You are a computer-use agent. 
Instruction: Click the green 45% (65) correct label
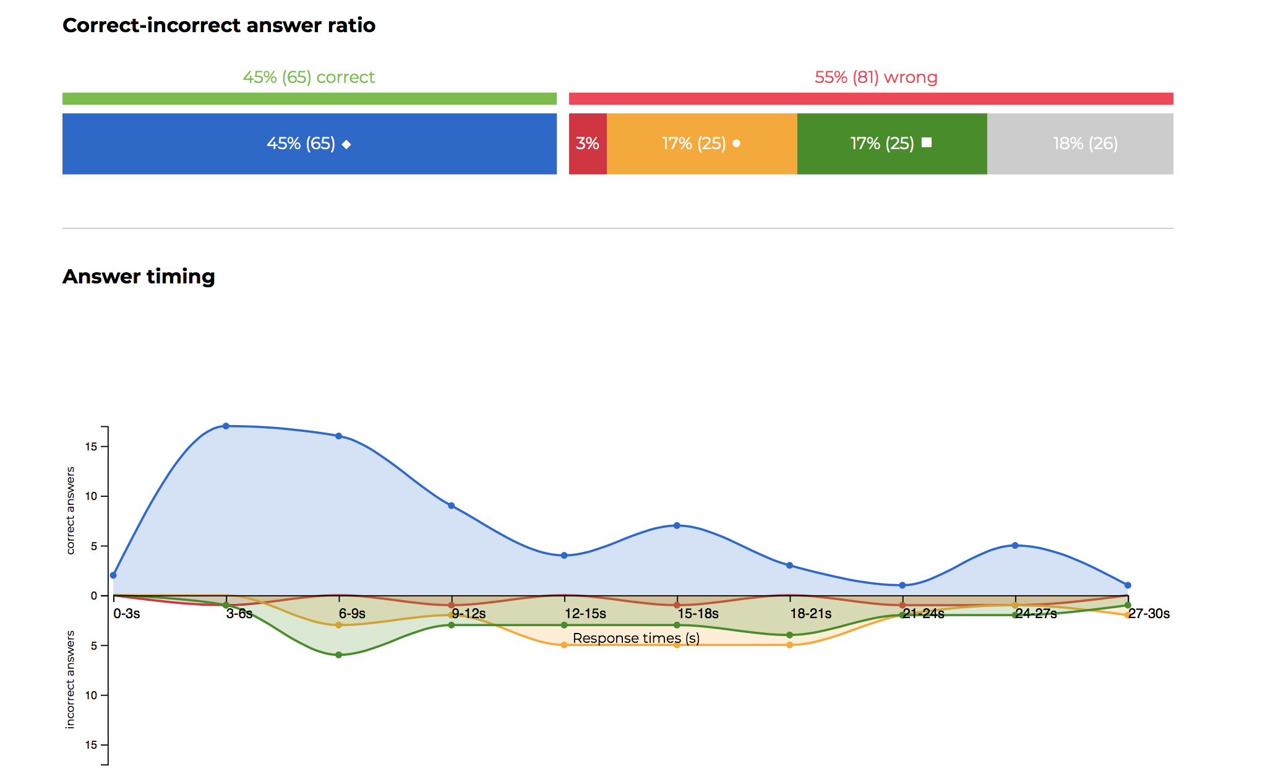[x=309, y=77]
